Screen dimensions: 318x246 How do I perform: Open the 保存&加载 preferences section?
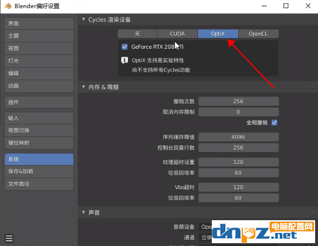[39, 171]
